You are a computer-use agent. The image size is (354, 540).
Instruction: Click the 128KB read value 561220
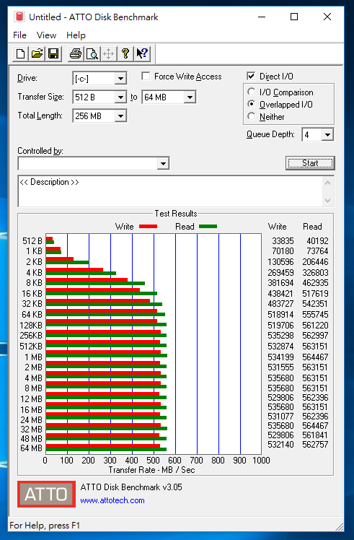315,325
